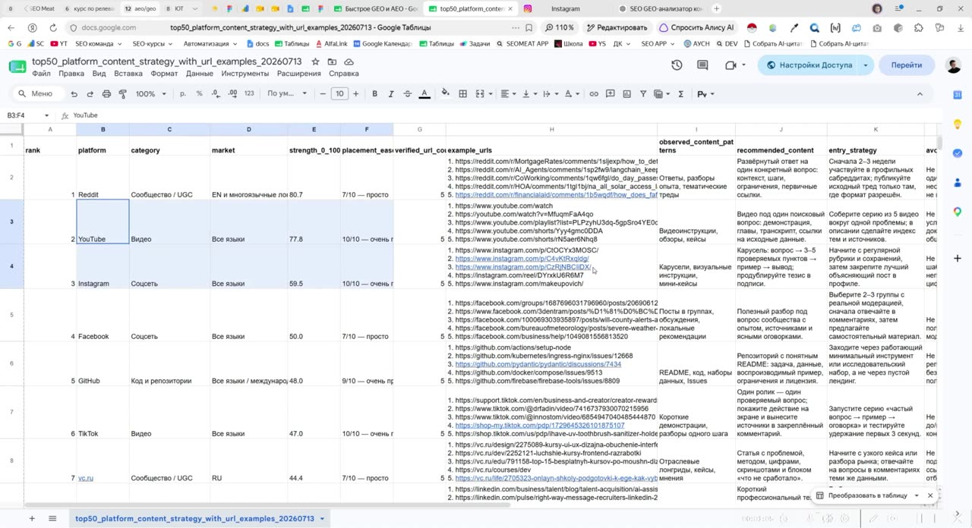This screenshot has height=528, width=972.
Task: Activate the paint format roller tool
Action: (x=122, y=94)
